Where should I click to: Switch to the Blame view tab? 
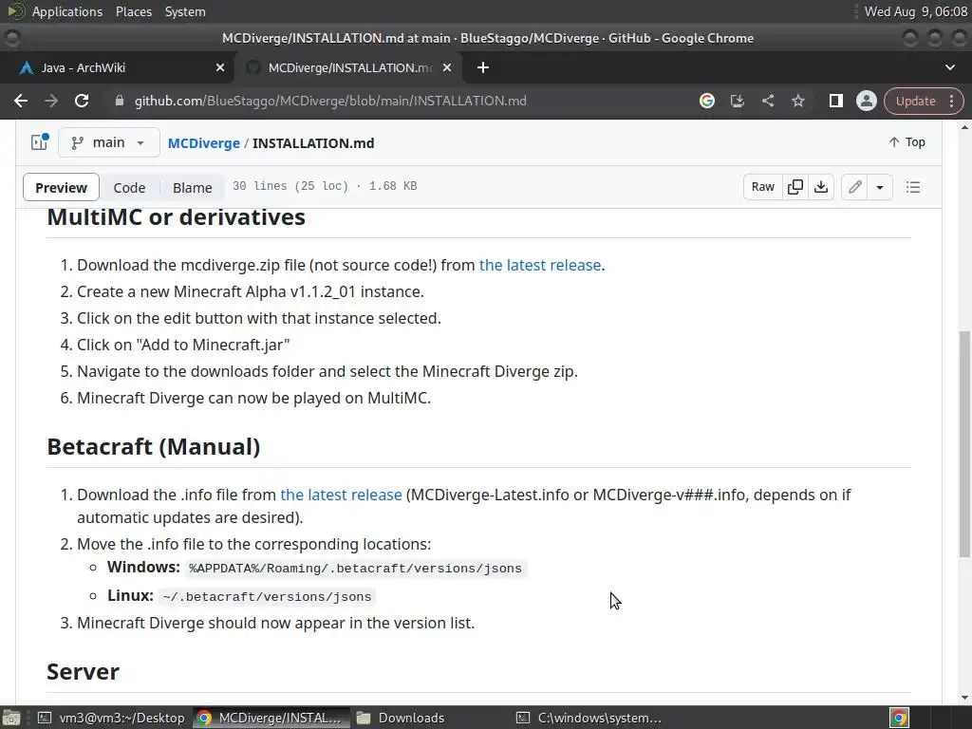click(x=192, y=187)
